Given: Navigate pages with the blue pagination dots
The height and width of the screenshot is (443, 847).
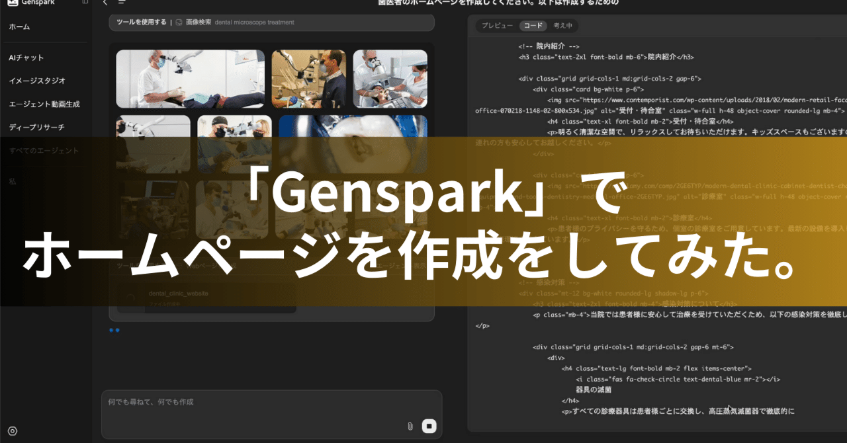Looking at the screenshot, I should (x=114, y=331).
